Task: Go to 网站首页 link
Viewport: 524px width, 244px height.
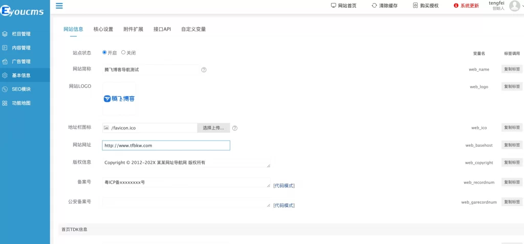Action: pyautogui.click(x=347, y=5)
